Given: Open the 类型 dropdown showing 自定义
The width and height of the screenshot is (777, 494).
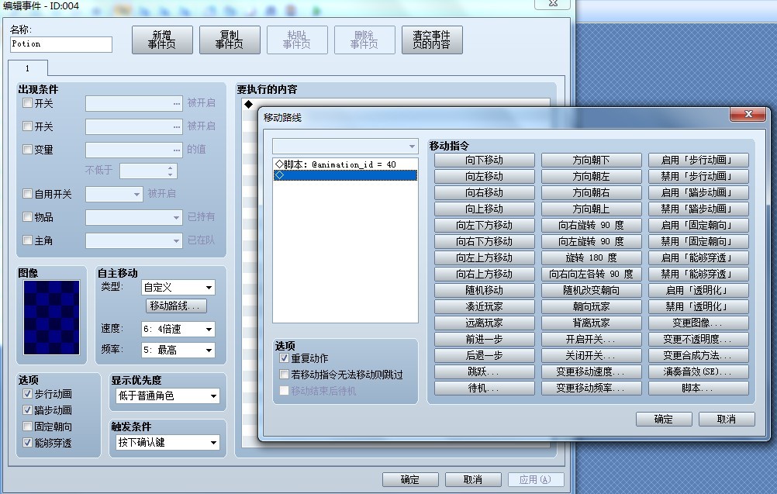Looking at the screenshot, I should click(178, 288).
